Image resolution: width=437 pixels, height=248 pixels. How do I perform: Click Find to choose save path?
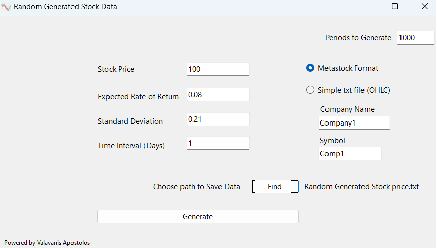(275, 187)
